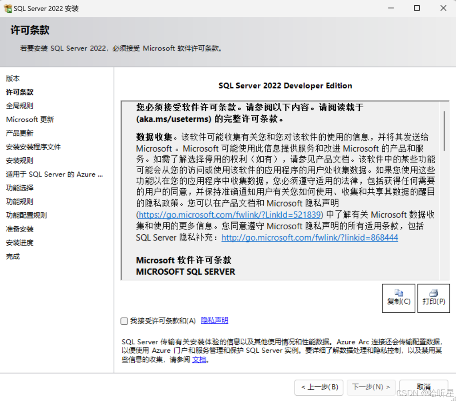Screen dimensions: 456x401
Task: Select 准备安装 step in sidebar
Action: pos(19,229)
